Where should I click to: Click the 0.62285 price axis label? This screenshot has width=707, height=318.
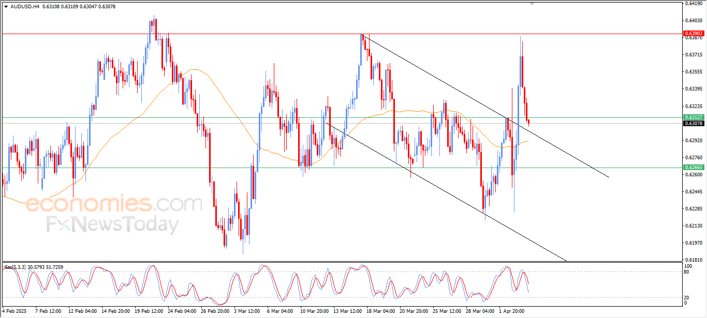click(694, 208)
